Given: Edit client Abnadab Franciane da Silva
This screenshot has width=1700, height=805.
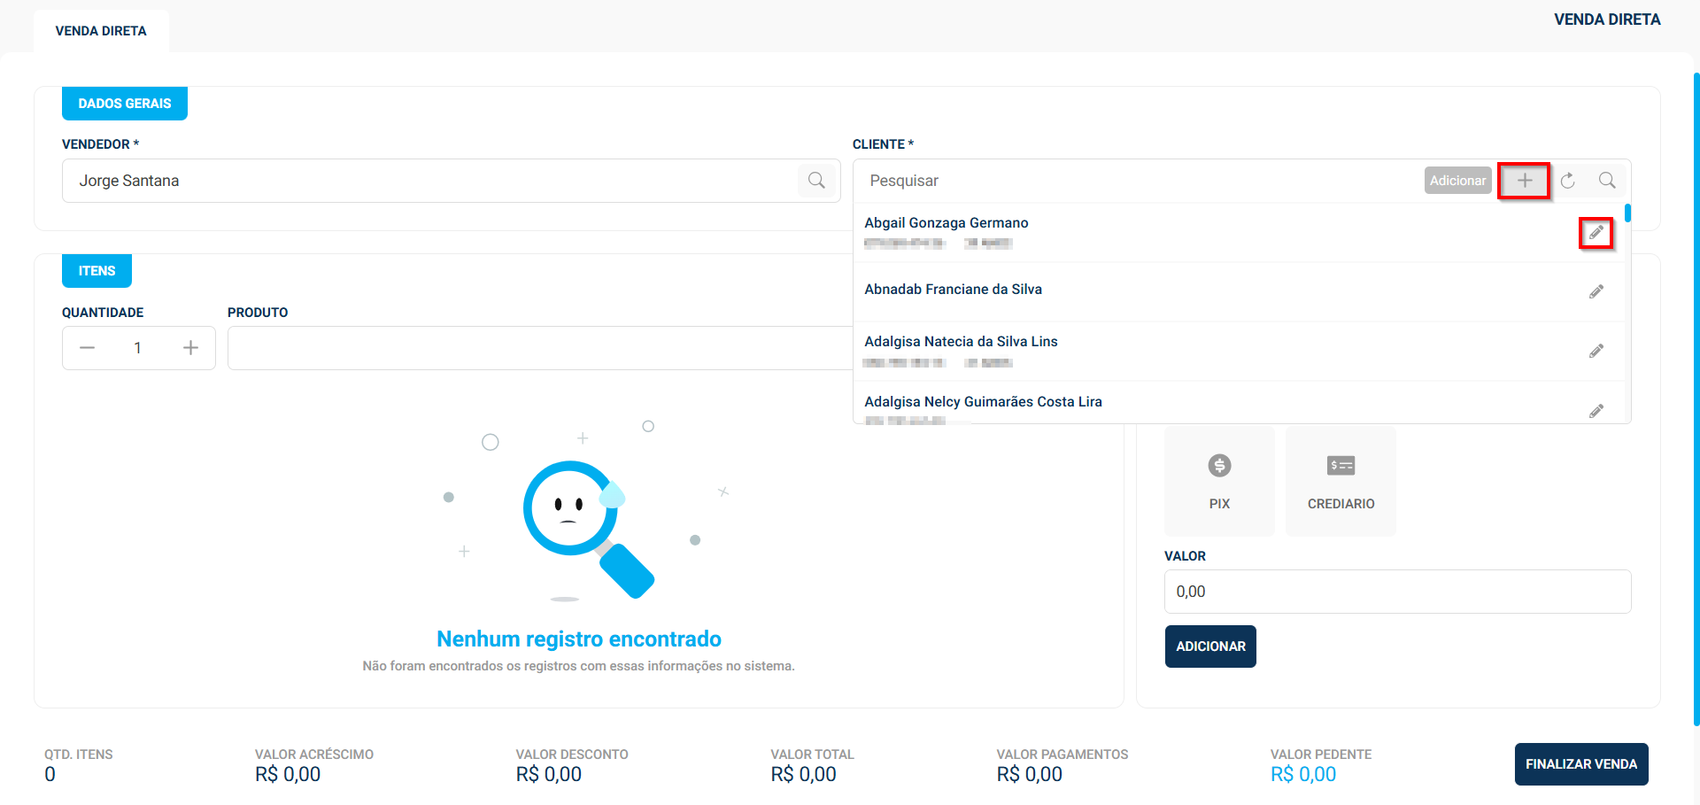Looking at the screenshot, I should (1596, 290).
